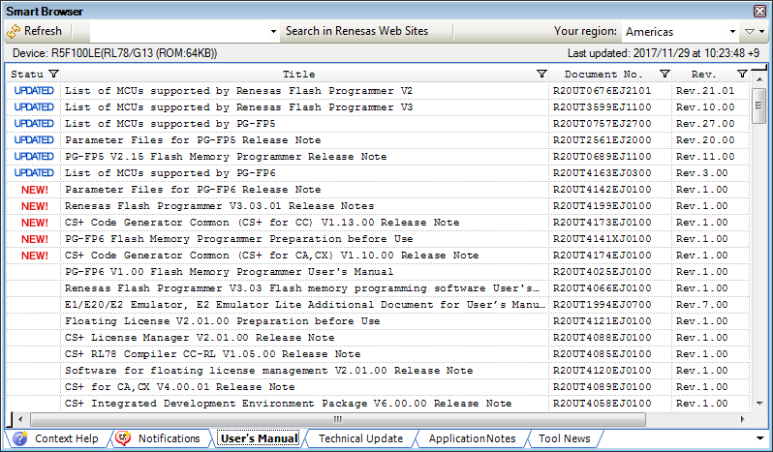Select document number R20UT3599EJ1100
Viewport: 773px width, 452px height.
pyautogui.click(x=602, y=106)
